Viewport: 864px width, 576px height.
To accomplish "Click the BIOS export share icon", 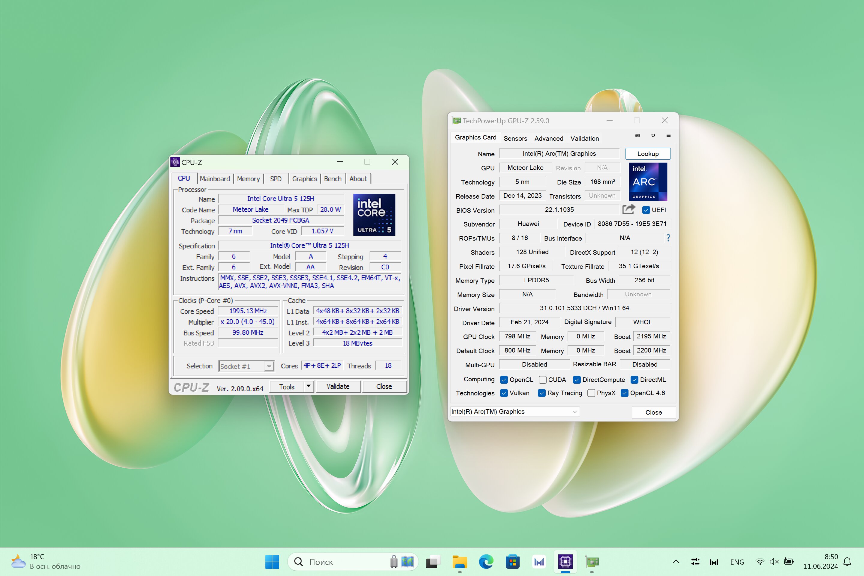I will point(628,209).
